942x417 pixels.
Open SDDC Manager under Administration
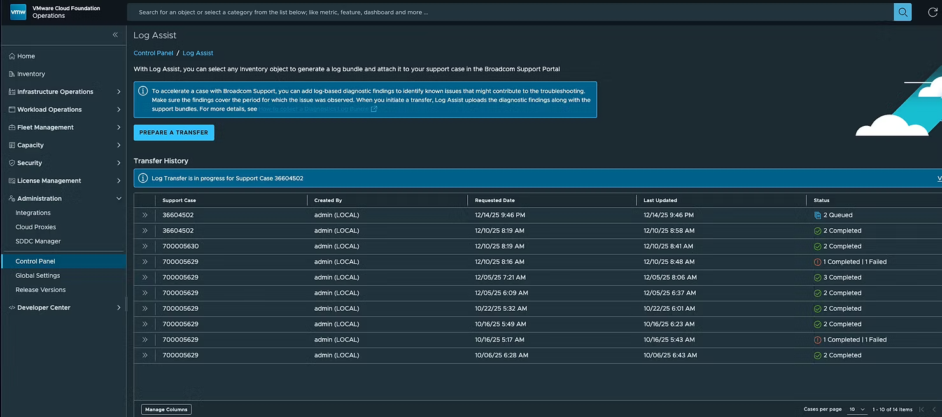coord(38,242)
